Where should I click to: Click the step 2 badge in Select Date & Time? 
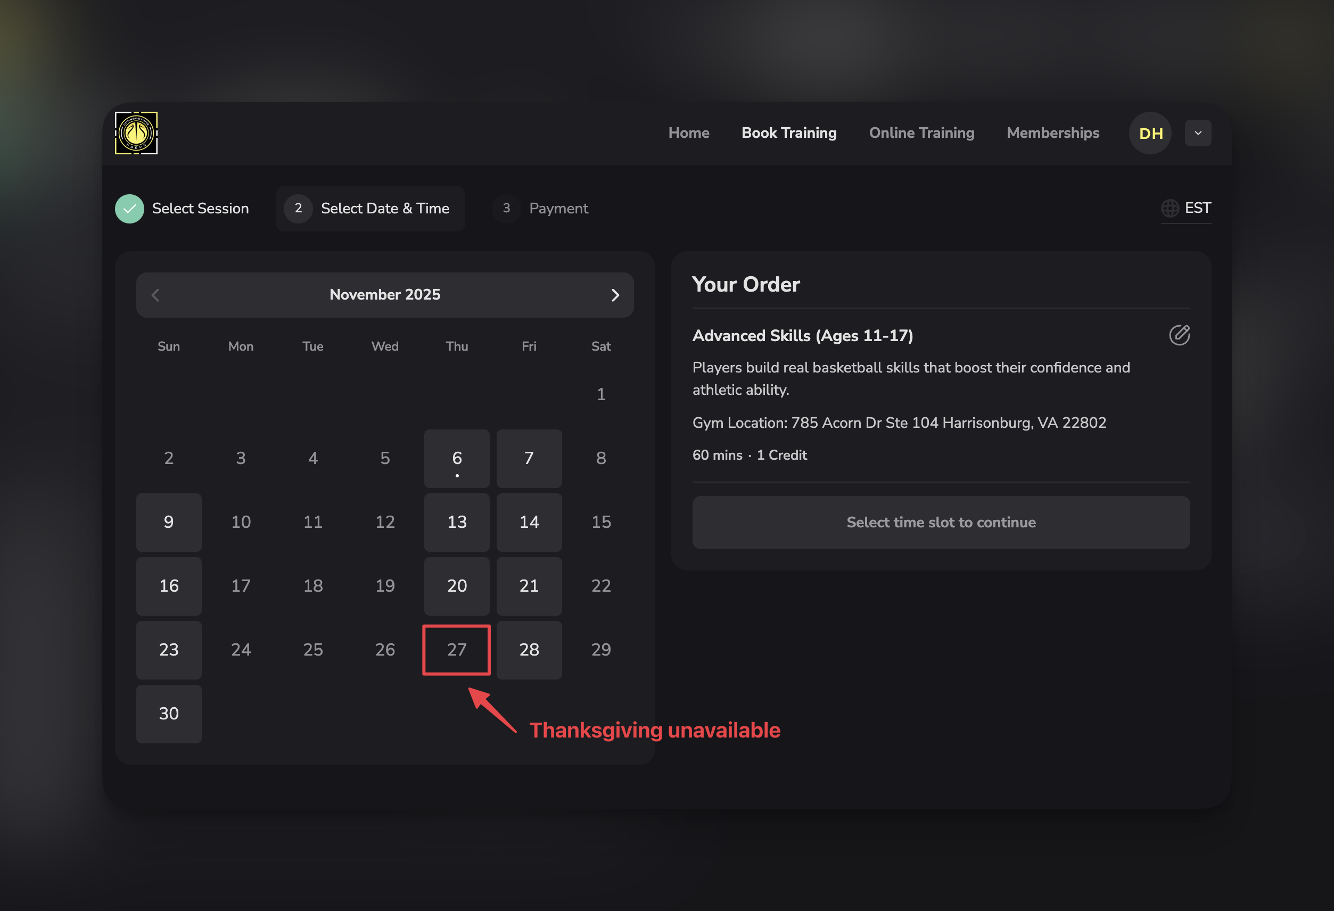pos(298,208)
